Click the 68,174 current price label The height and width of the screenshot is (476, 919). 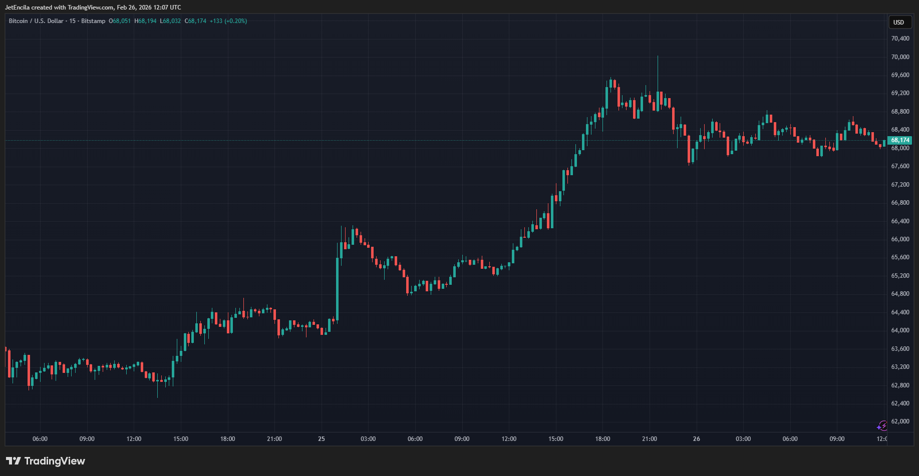pyautogui.click(x=900, y=140)
